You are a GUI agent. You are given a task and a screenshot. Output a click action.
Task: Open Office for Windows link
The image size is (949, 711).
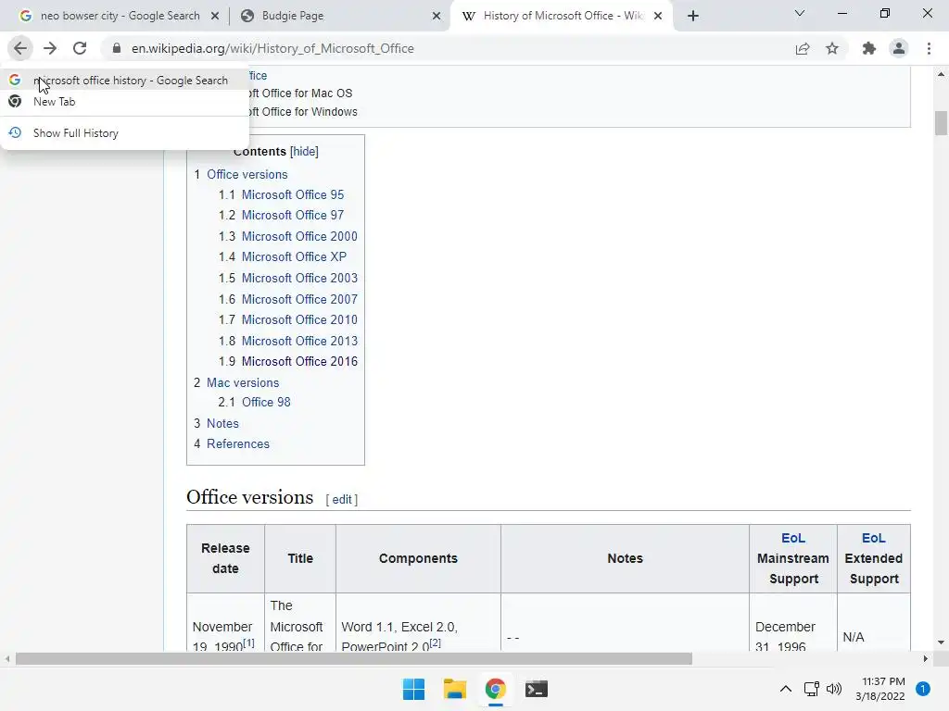click(303, 112)
